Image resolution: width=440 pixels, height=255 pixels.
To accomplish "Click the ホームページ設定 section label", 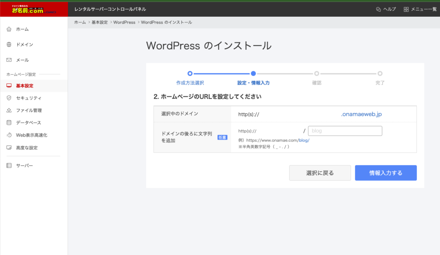I will (21, 74).
